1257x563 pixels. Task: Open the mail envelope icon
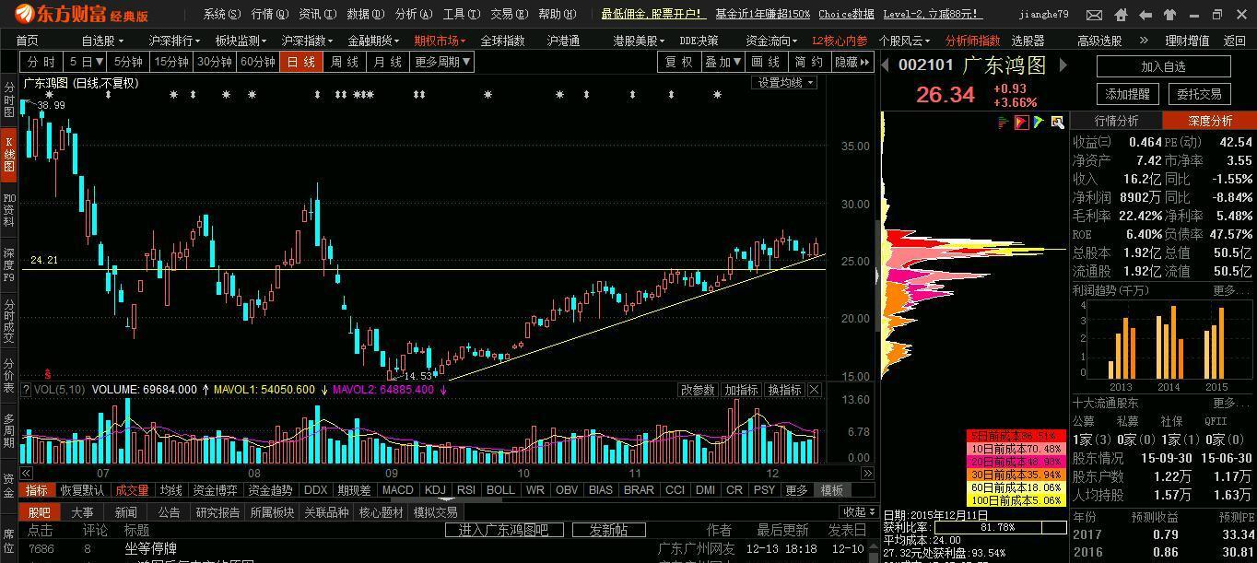[x=1094, y=15]
